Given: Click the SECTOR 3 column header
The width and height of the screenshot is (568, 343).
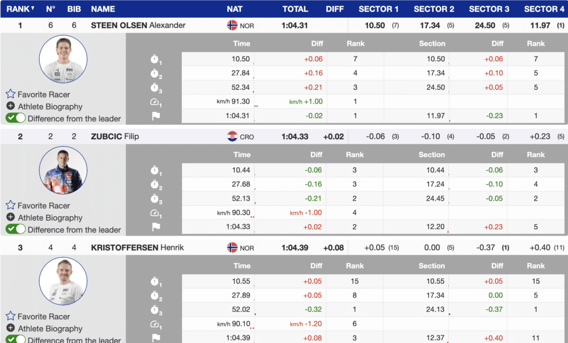Looking at the screenshot, I should coord(489,9).
